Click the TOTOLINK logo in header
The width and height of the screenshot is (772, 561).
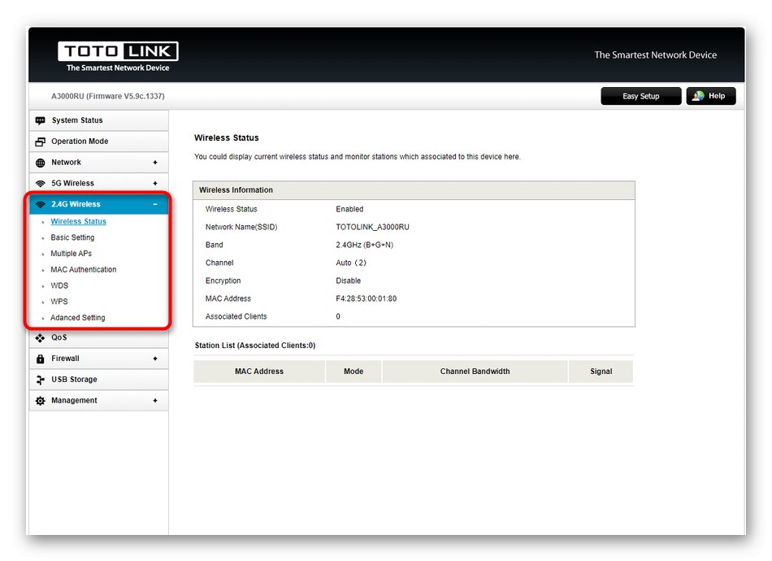coord(118,57)
